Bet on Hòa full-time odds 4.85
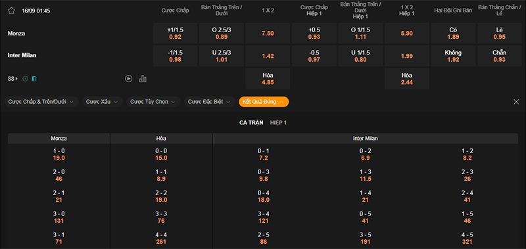Image resolution: width=526 pixels, height=249 pixels. pos(268,79)
